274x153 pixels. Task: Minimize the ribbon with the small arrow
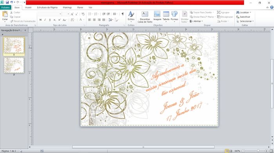point(267,7)
